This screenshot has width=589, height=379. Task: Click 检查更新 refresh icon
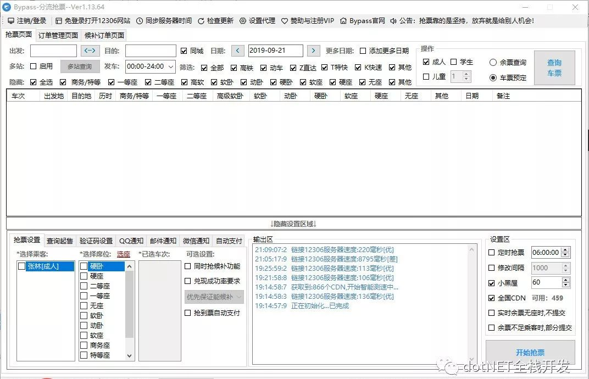point(201,21)
